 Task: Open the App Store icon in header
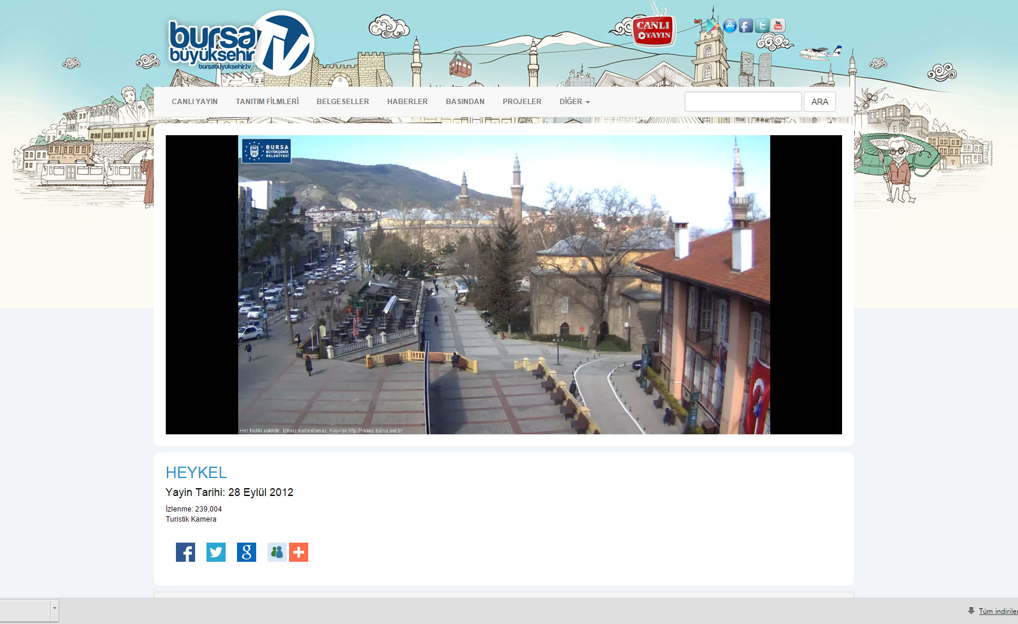pyautogui.click(x=730, y=26)
